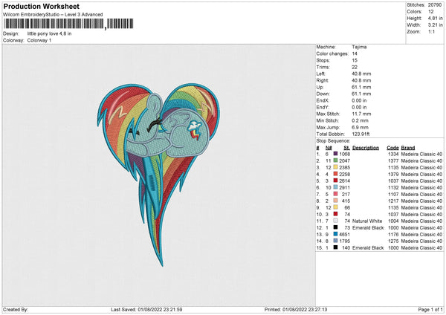Click the Zoom value 1:1
The width and height of the screenshot is (446, 315).
point(431,31)
